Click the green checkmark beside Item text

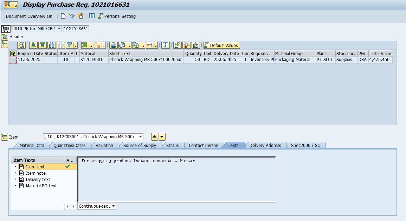click(68, 167)
